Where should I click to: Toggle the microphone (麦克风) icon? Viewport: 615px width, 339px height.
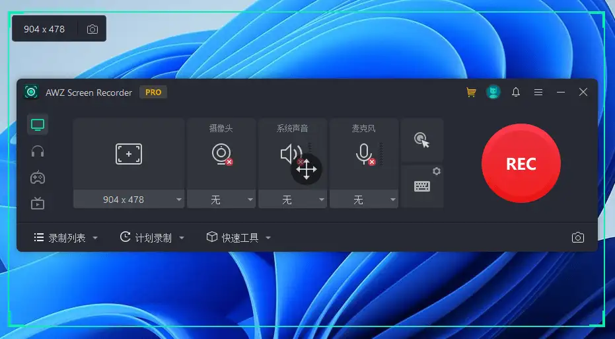tap(365, 154)
